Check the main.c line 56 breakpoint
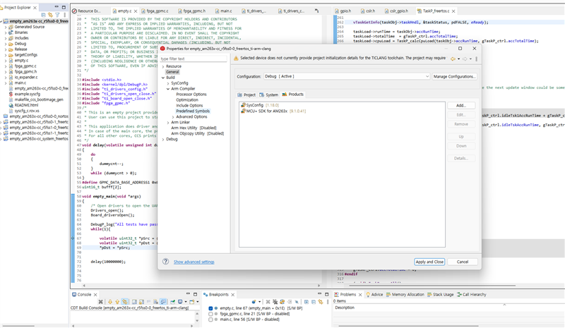Screen dimensions: 565x328 click(211, 320)
